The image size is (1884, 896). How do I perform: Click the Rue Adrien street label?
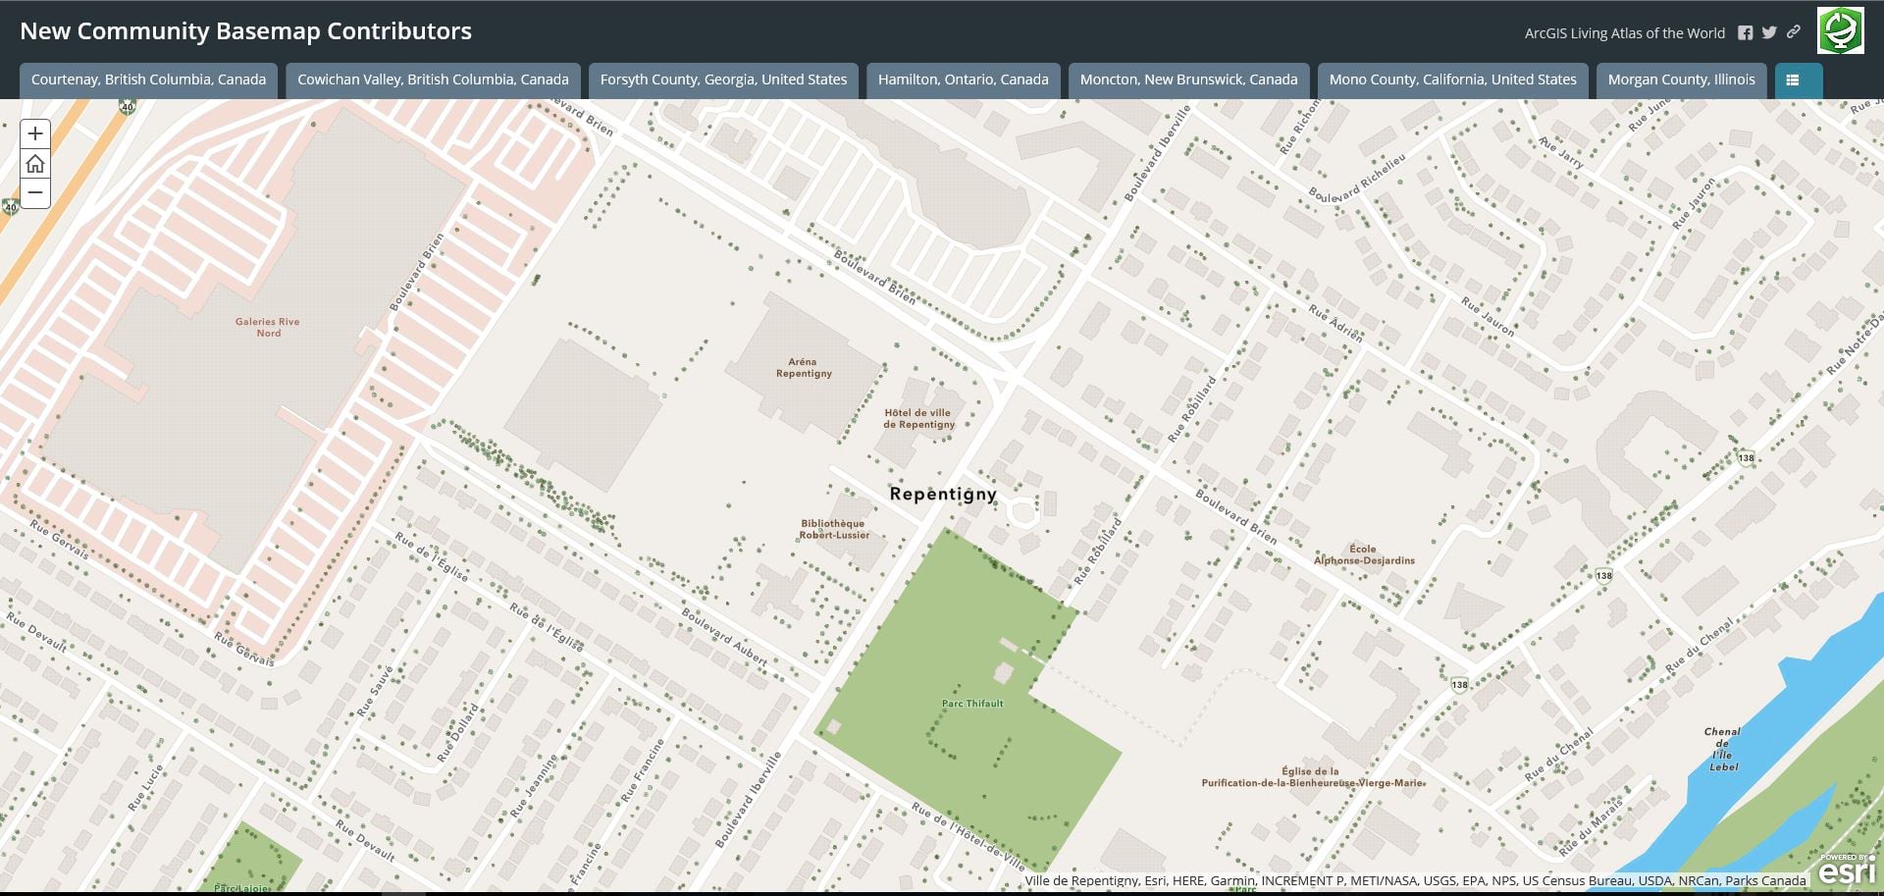(x=1335, y=322)
